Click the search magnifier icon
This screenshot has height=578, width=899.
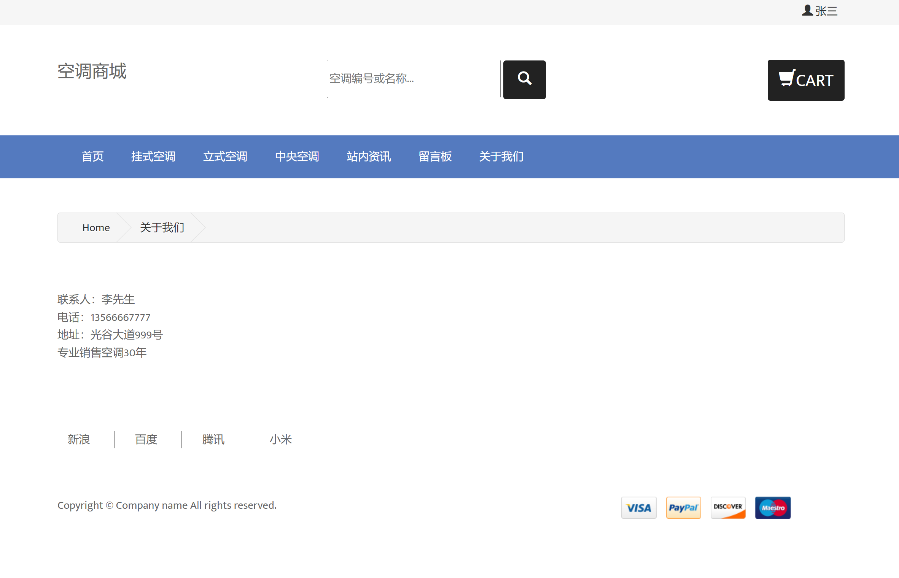click(x=524, y=79)
